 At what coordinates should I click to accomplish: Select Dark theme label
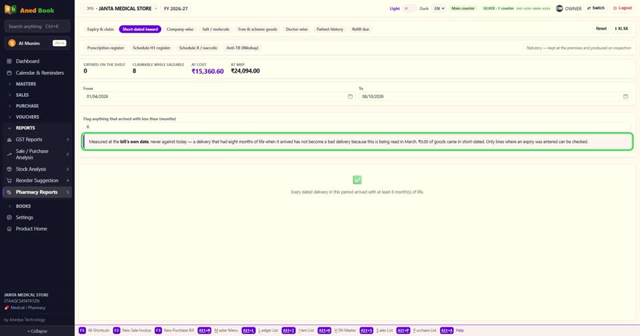(424, 9)
